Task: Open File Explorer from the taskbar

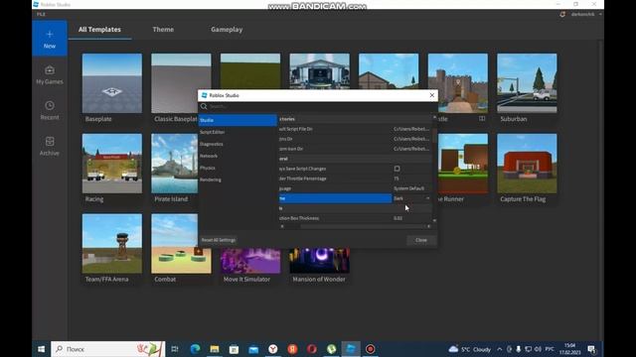Action: pyautogui.click(x=215, y=349)
